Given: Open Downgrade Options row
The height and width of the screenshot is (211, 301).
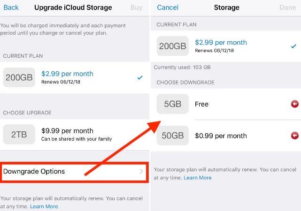Looking at the screenshot, I should pyautogui.click(x=70, y=172).
